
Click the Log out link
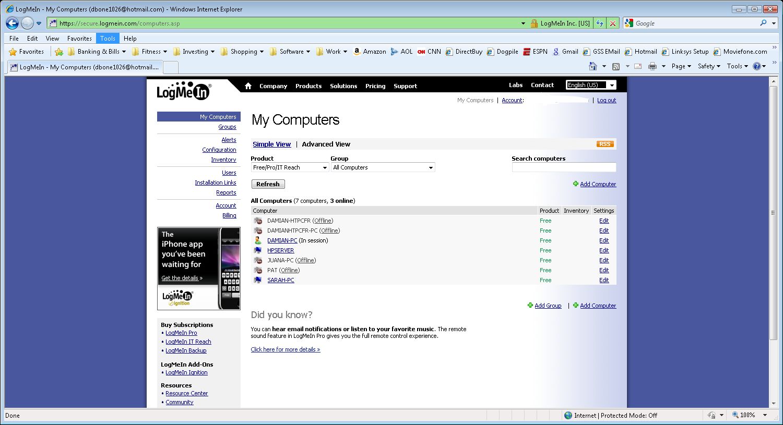click(x=606, y=100)
